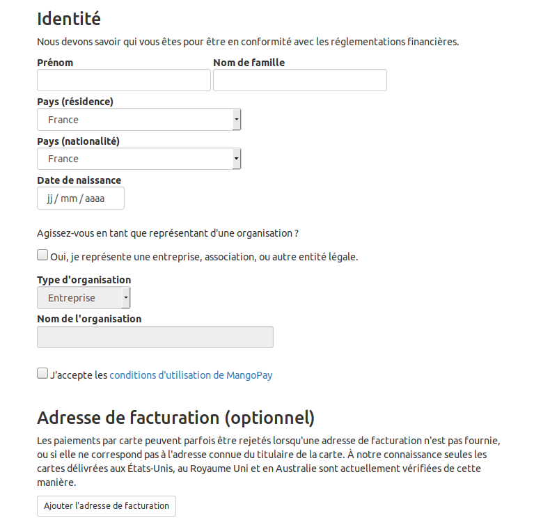Click the Nom de famille label
Image resolution: width=534 pixels, height=527 pixels.
point(249,63)
